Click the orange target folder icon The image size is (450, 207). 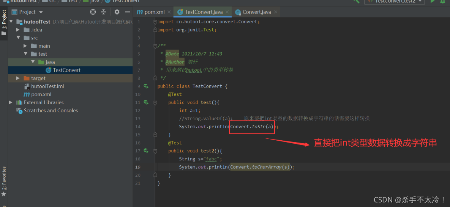pyautogui.click(x=27, y=78)
